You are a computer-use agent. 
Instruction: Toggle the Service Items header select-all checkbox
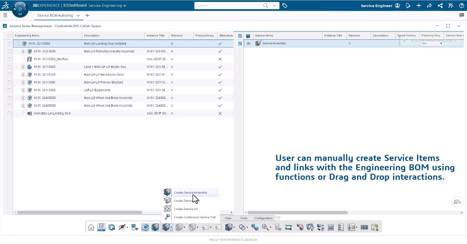[x=240, y=35]
